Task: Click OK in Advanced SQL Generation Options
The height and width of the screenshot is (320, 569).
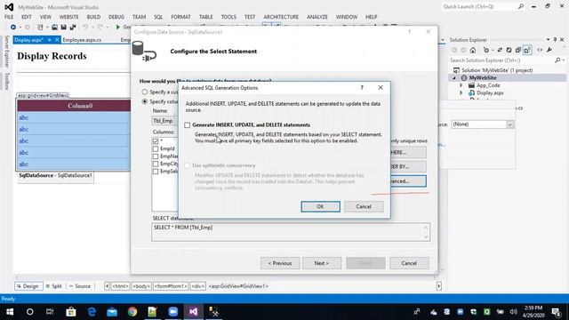Action: coord(320,206)
